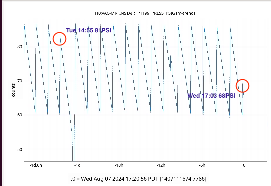Click the y-axis tick label 50

[20, 149]
